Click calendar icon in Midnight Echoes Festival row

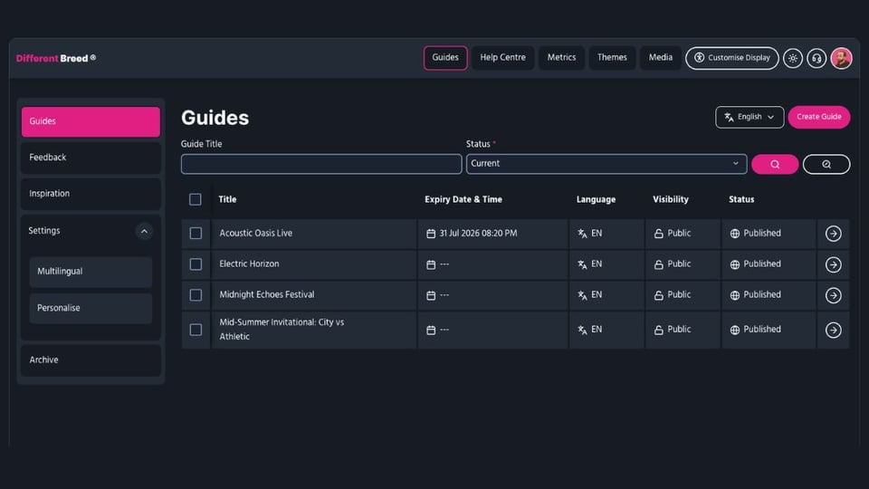pyautogui.click(x=431, y=295)
